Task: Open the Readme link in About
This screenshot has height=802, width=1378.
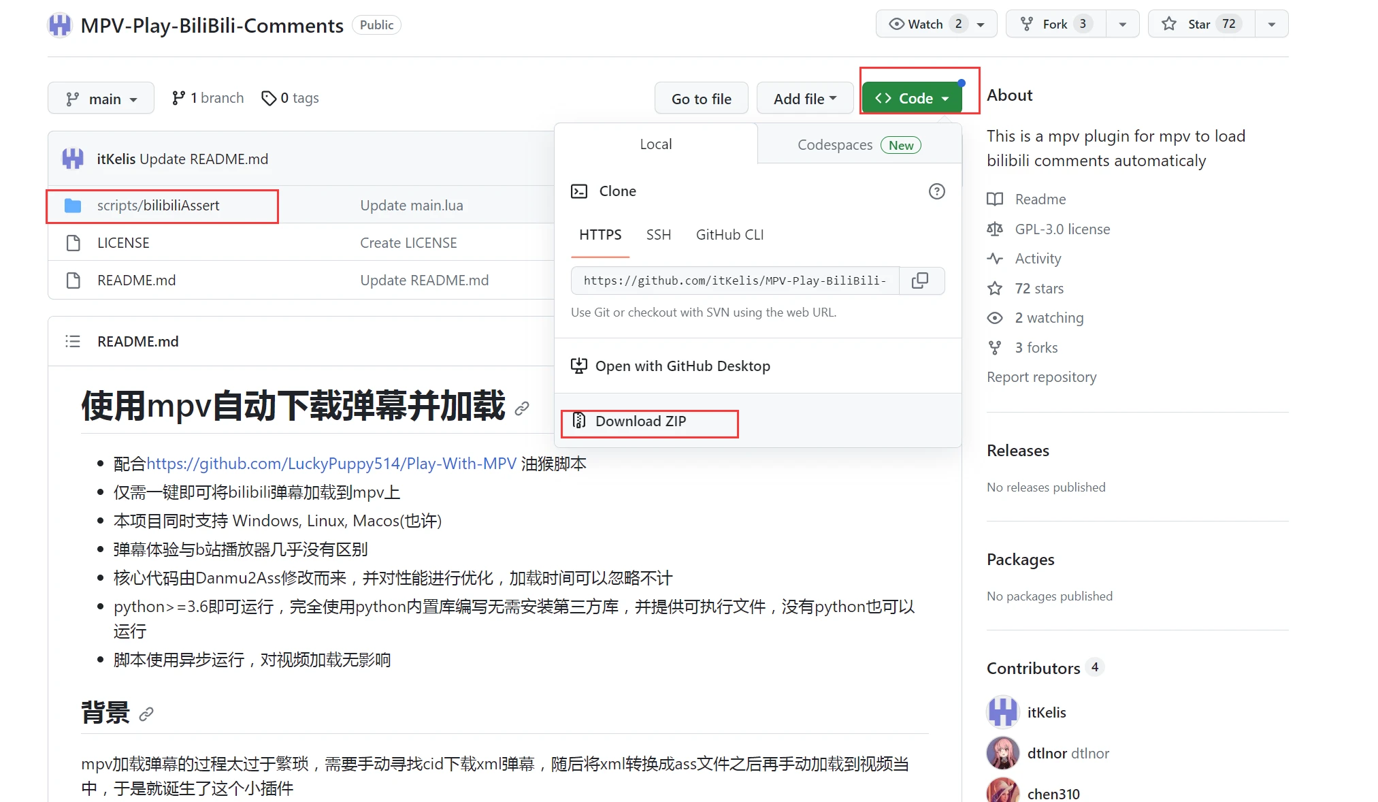Action: [x=1040, y=199]
